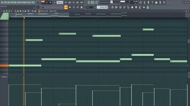Screen dimensions: 190x106
Task: Toggle step editing mode
Action: pos(74,7)
